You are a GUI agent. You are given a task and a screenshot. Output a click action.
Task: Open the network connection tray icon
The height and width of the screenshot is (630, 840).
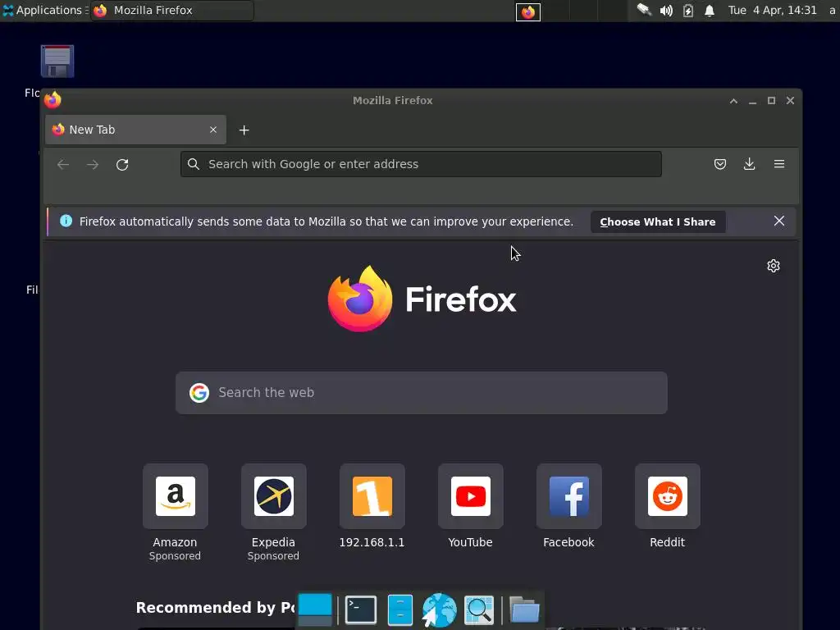coord(644,10)
